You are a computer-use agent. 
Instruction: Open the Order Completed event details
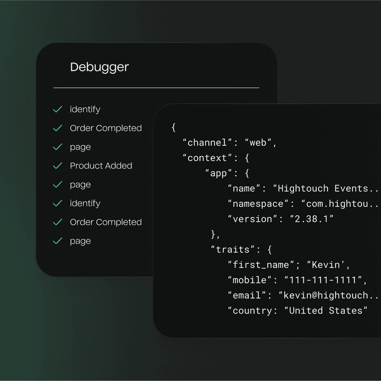pyautogui.click(x=106, y=128)
